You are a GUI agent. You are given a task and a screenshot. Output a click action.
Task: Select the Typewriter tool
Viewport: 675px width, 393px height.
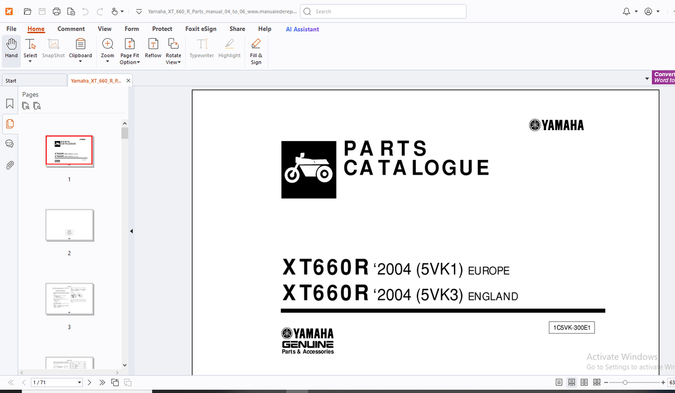point(201,50)
